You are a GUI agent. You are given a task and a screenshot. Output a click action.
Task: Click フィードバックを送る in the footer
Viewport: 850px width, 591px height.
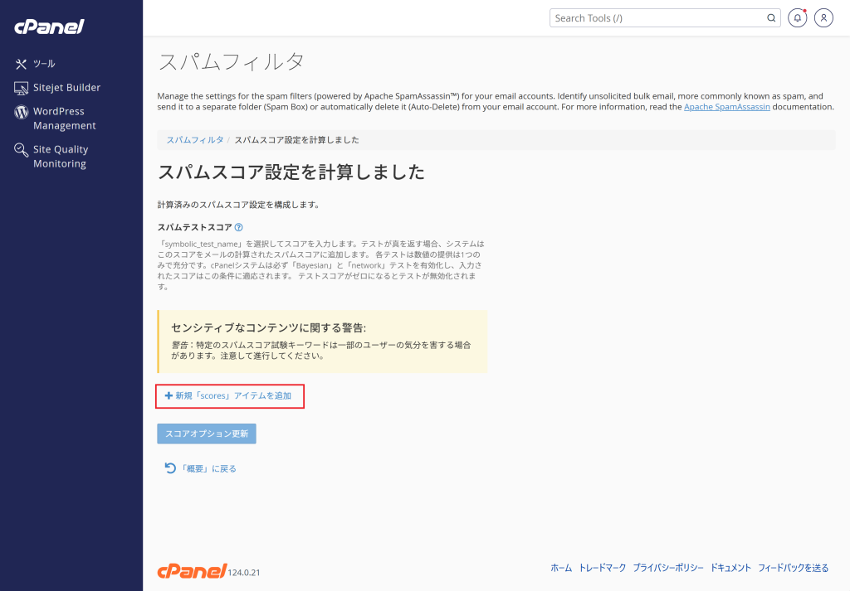click(793, 568)
